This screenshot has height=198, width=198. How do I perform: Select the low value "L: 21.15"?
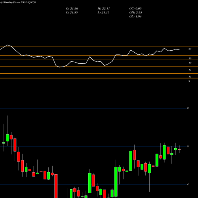(103, 13)
